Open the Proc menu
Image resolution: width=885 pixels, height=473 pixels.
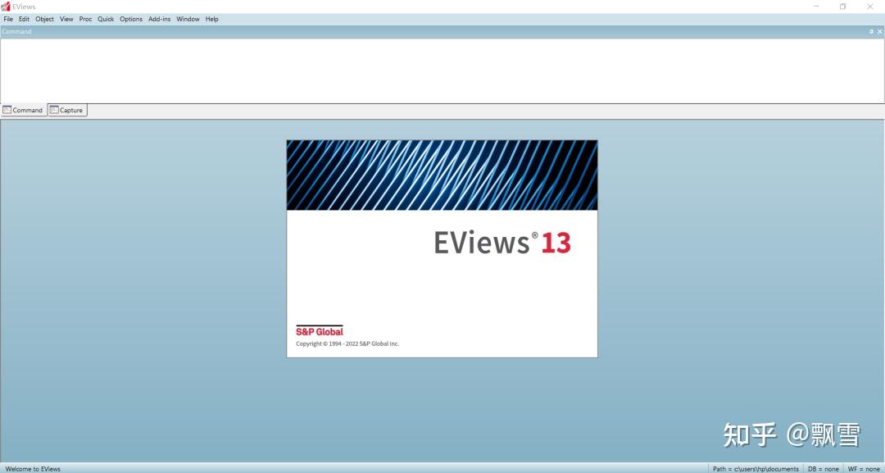[x=85, y=18]
